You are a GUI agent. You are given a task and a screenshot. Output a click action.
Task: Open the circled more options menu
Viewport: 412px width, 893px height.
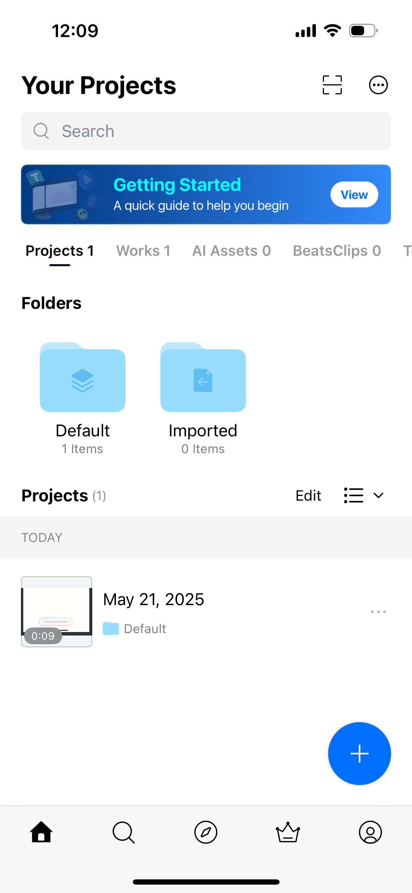(x=378, y=85)
